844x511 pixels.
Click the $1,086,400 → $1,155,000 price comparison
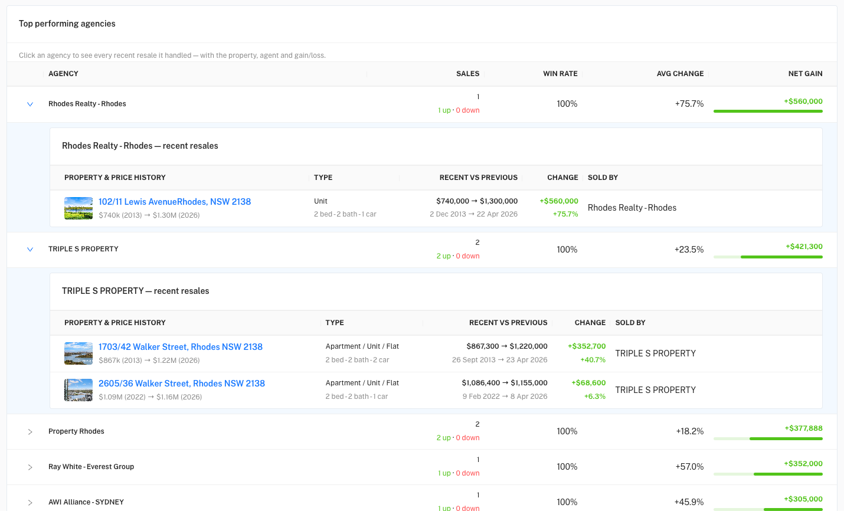coord(505,383)
